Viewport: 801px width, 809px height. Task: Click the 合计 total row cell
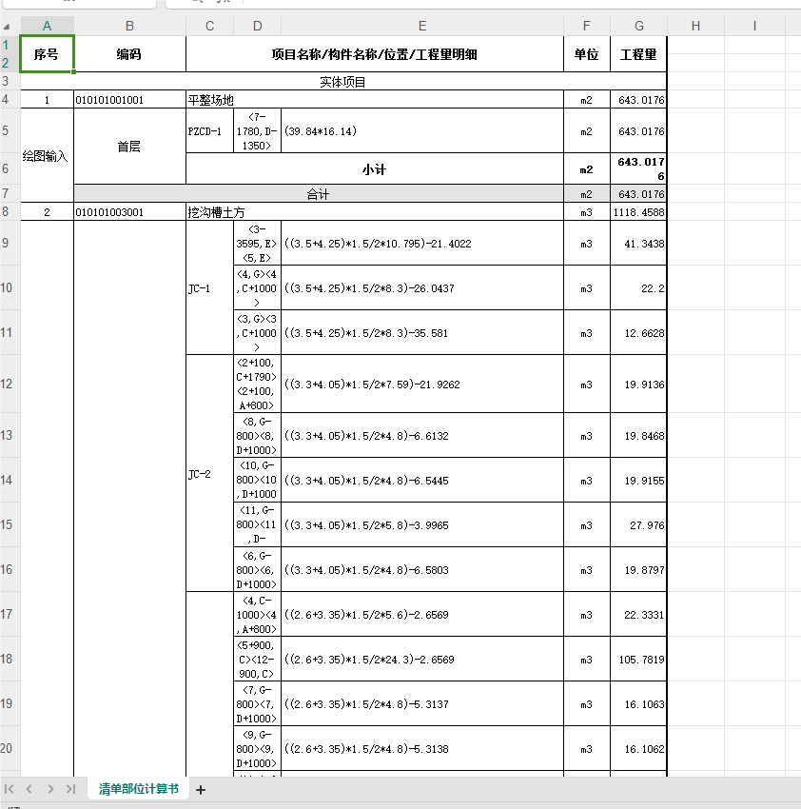click(319, 194)
